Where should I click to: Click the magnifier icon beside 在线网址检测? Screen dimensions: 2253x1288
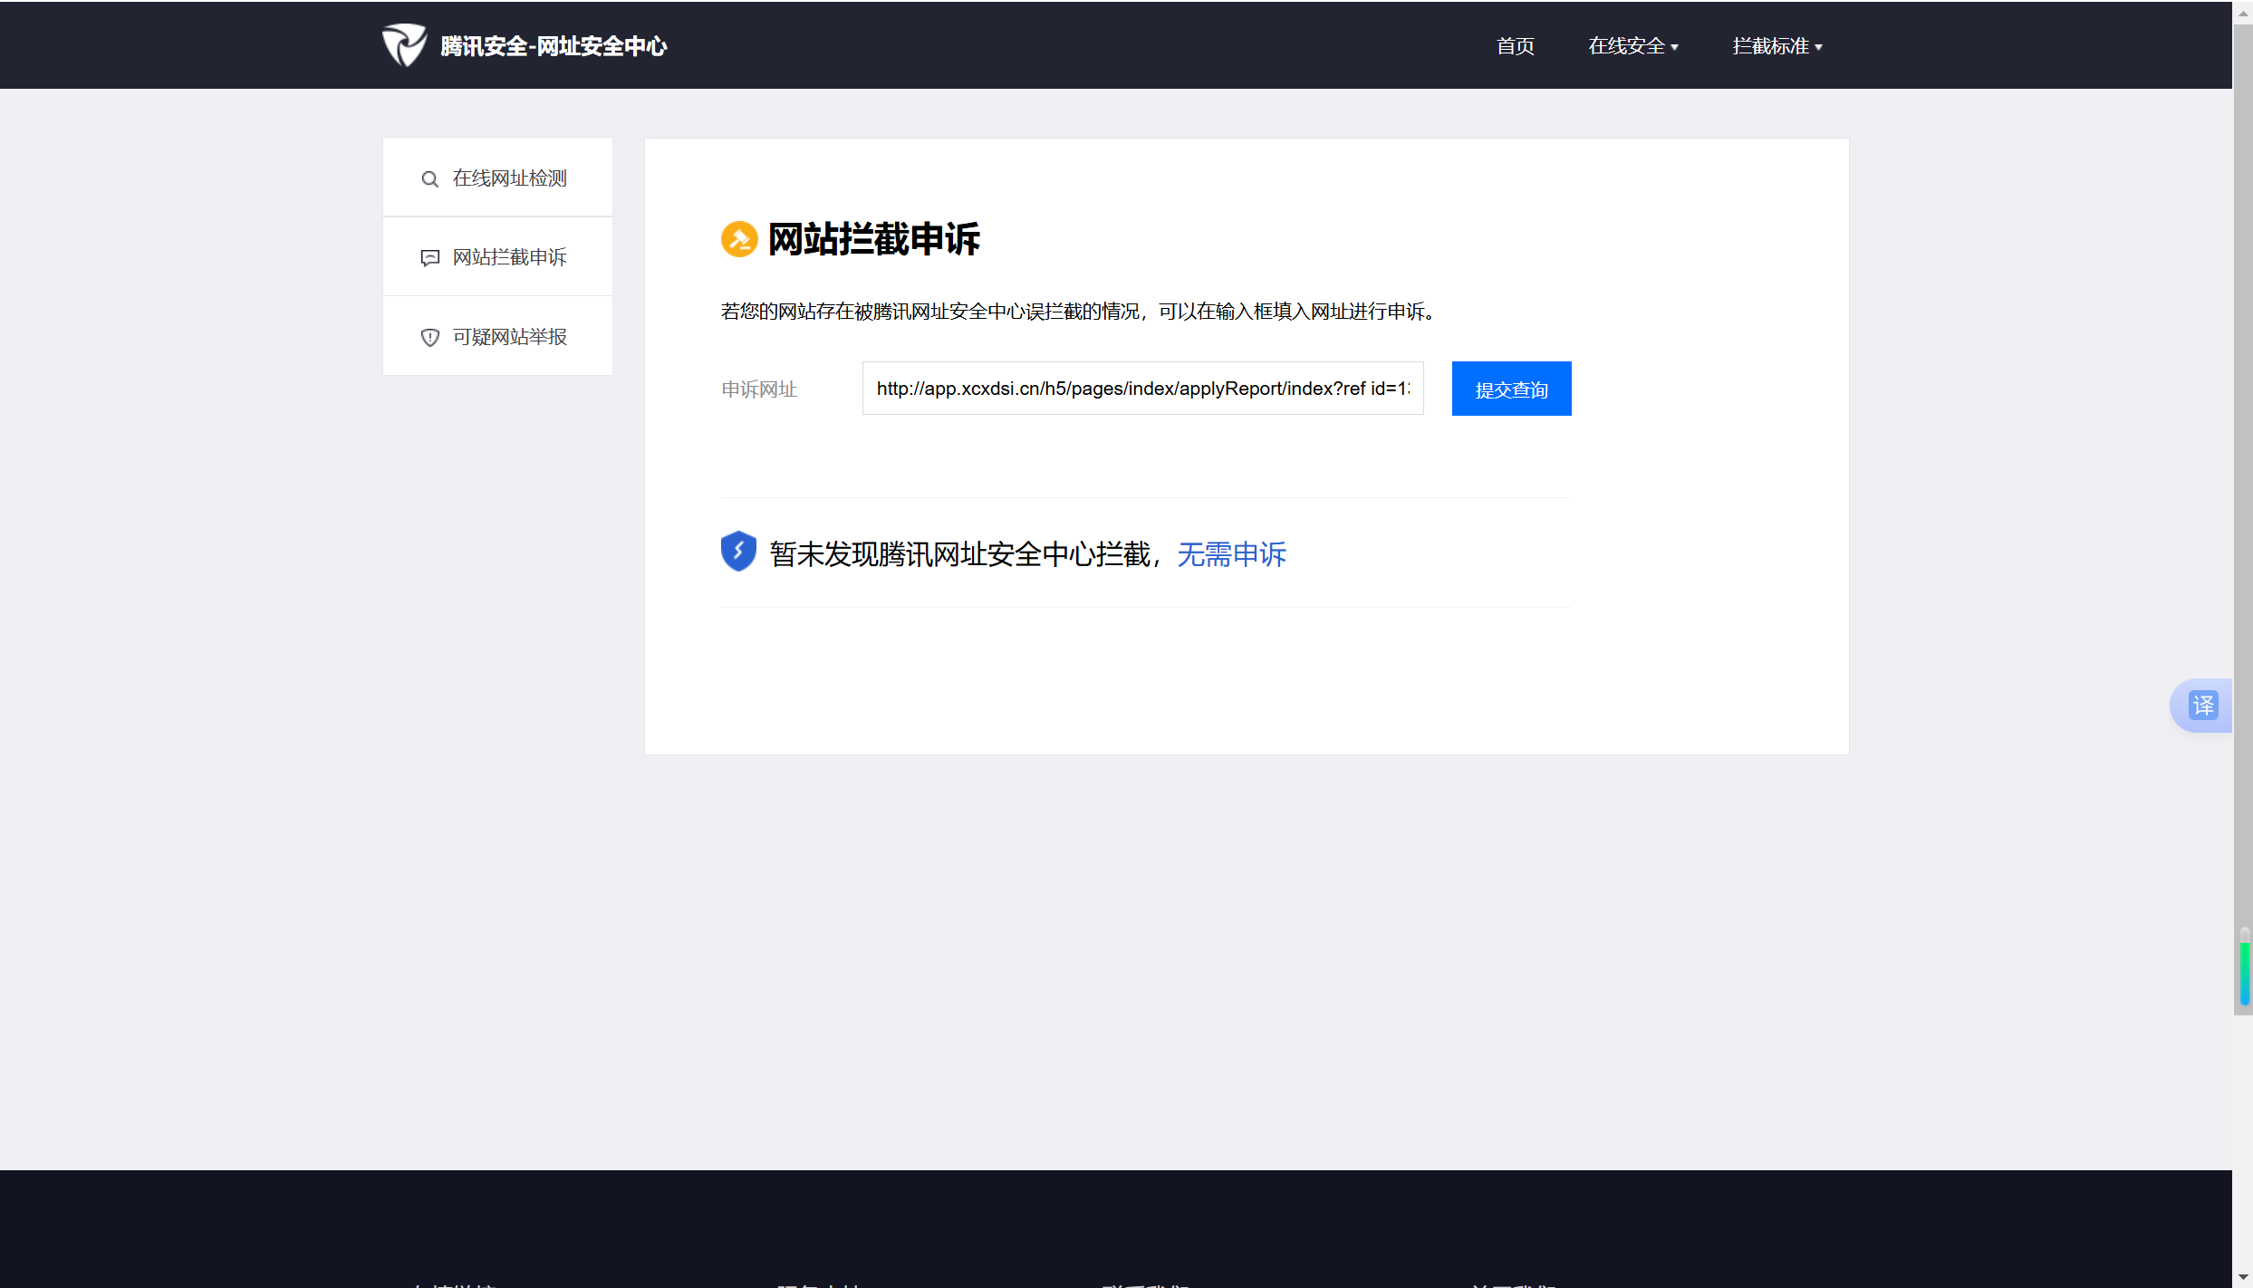(430, 179)
